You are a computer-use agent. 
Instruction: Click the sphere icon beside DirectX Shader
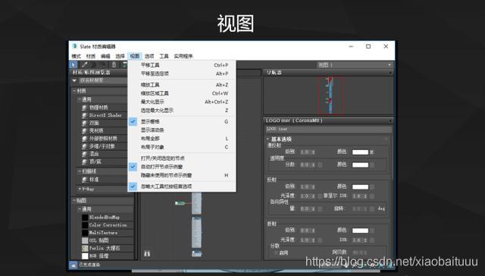tap(85, 115)
